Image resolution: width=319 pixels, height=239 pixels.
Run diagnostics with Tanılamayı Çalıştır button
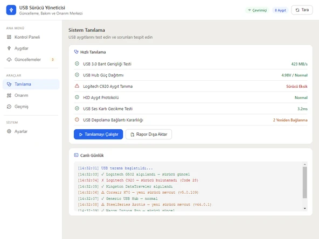tap(98, 135)
